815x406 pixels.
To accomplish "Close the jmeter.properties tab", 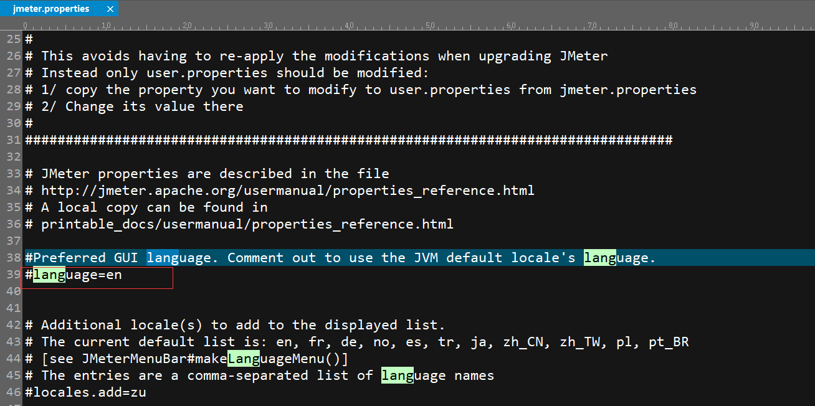I will point(110,9).
